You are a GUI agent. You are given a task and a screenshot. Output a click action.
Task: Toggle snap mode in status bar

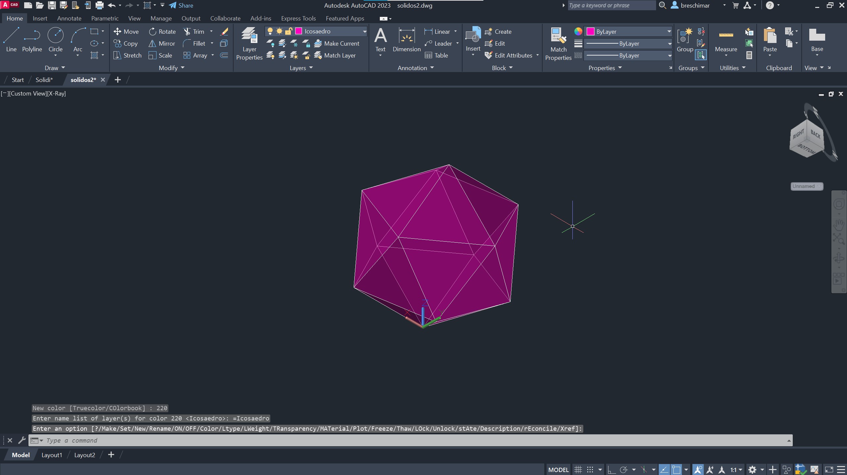pyautogui.click(x=590, y=469)
